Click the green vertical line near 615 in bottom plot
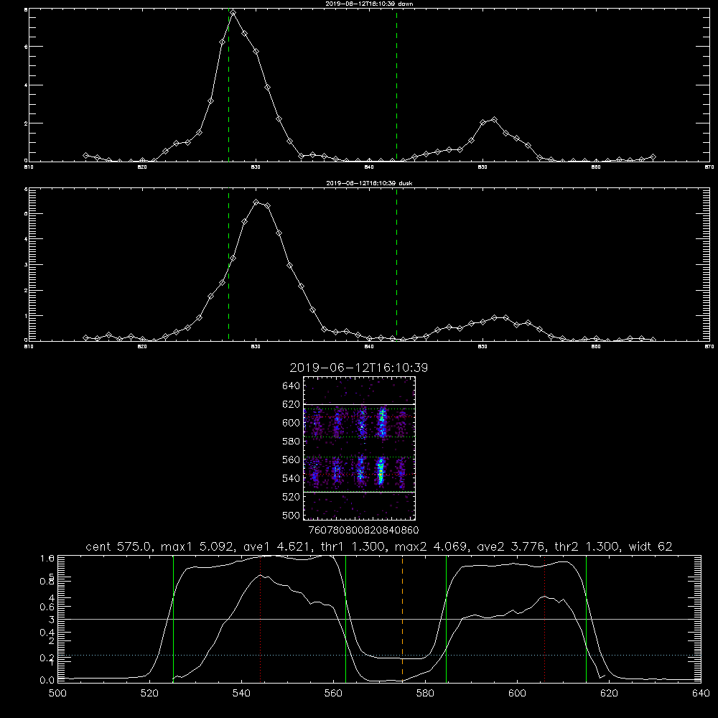This screenshot has height=718, width=718. tap(586, 619)
